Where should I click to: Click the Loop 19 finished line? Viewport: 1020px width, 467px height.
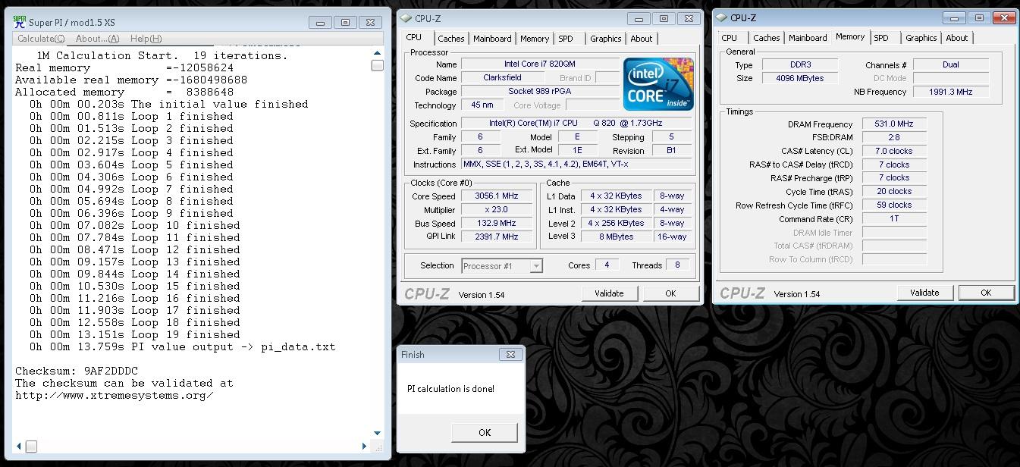[x=135, y=334]
